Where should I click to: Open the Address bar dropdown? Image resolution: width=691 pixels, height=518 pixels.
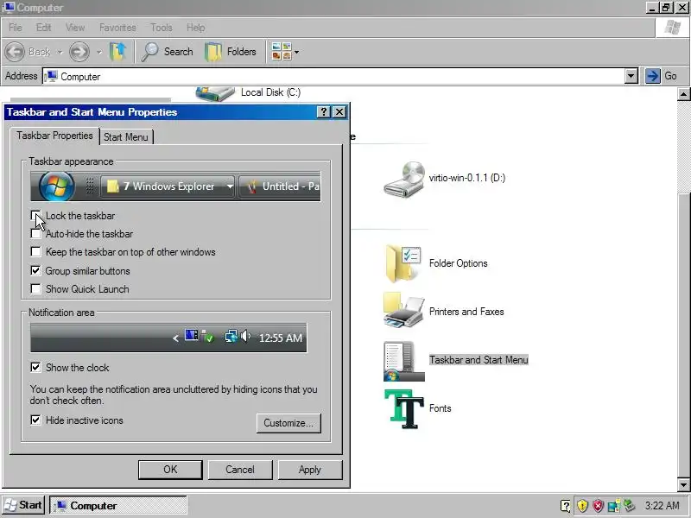point(631,76)
